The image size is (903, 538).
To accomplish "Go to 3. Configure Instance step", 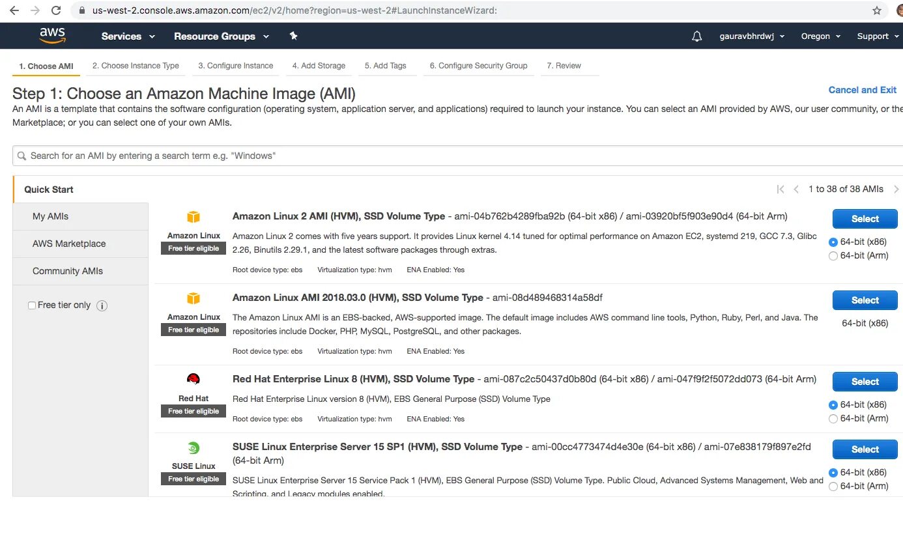I will tap(236, 66).
